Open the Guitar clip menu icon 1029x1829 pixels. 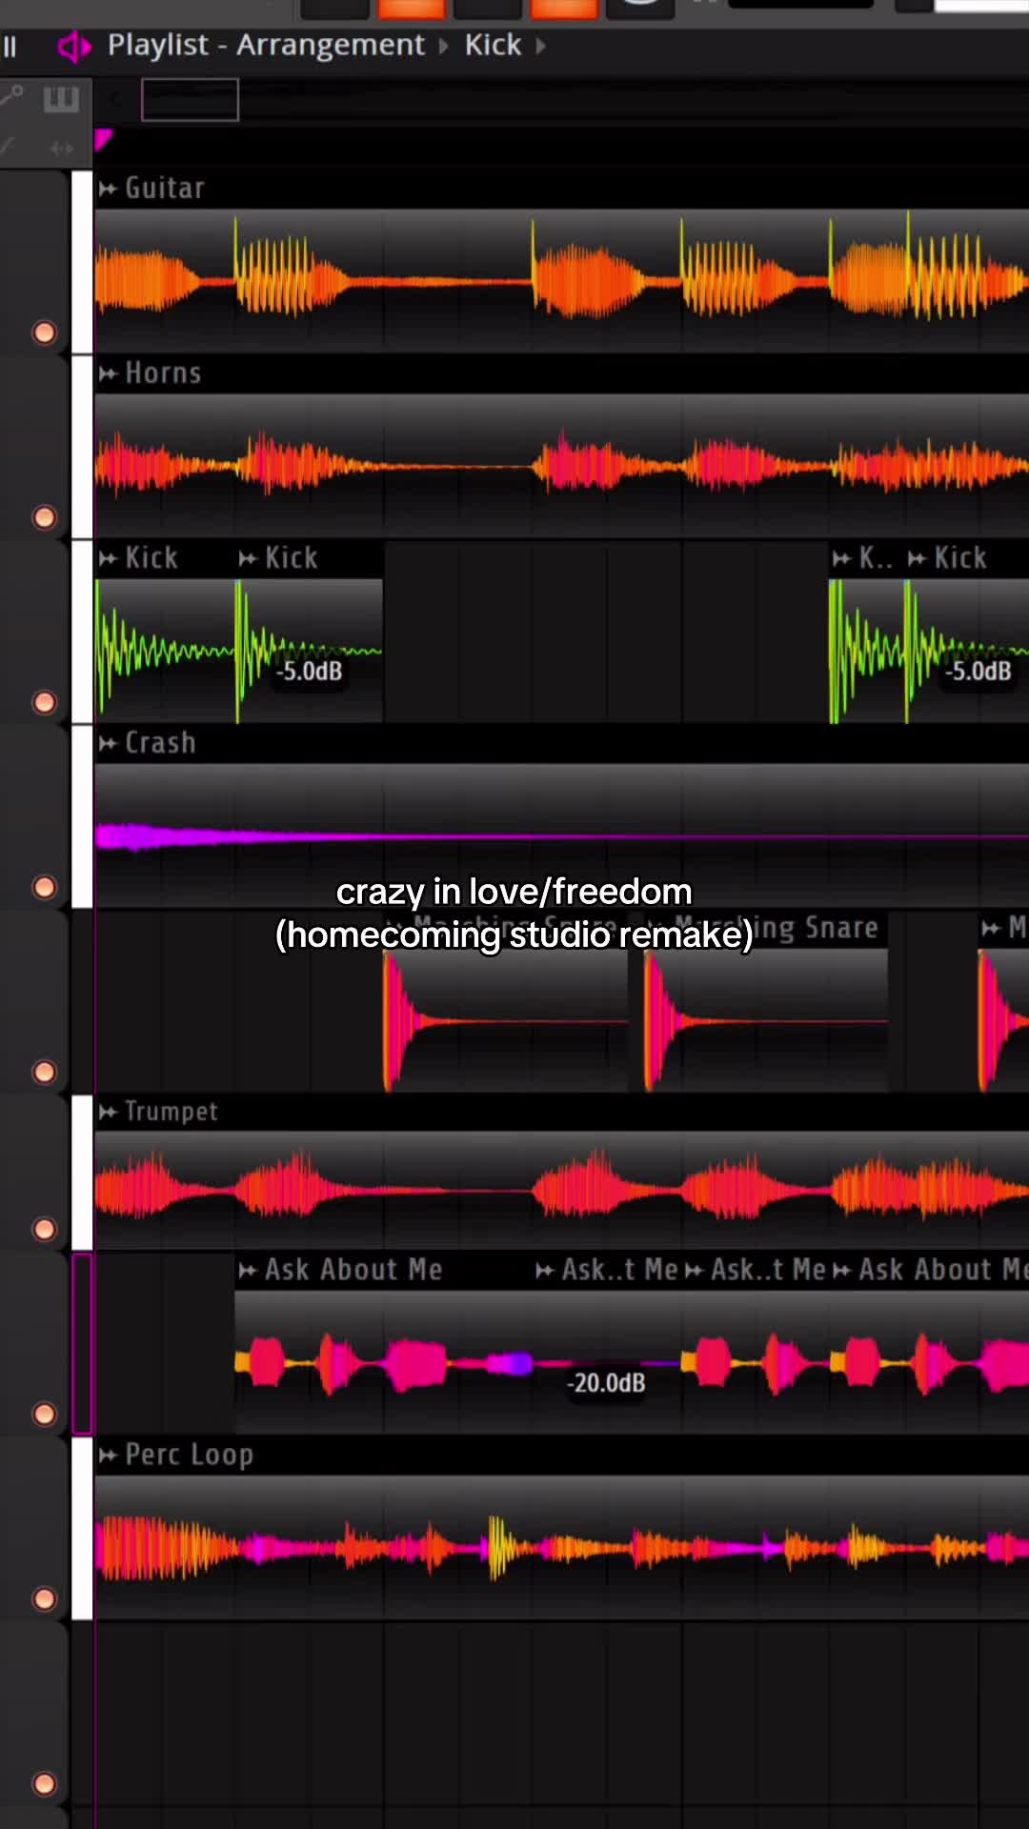tap(108, 189)
